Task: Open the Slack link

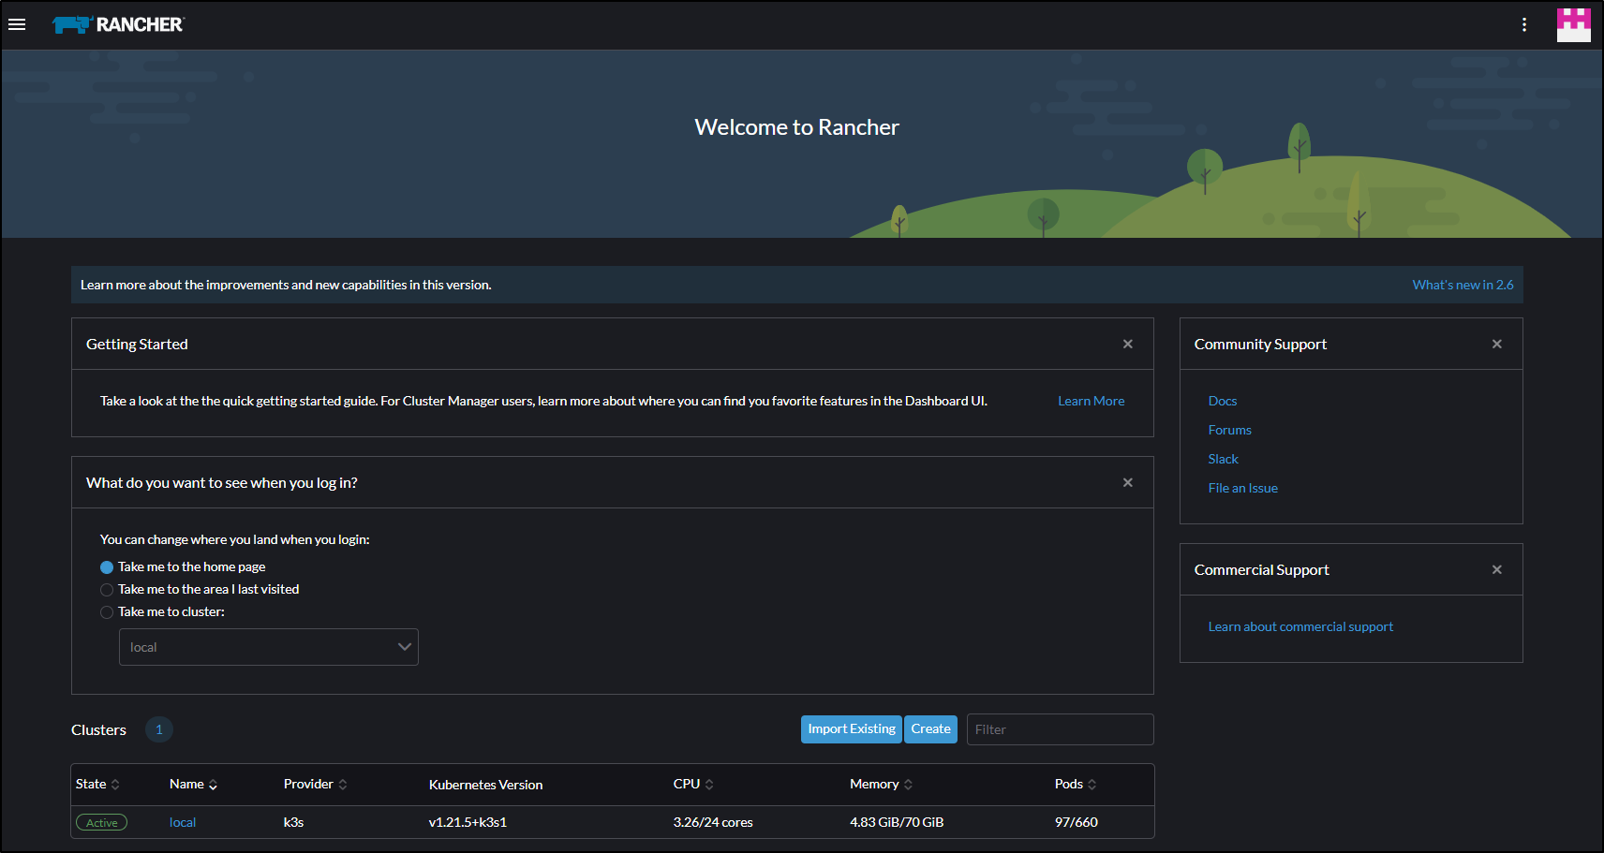Action: [x=1224, y=459]
